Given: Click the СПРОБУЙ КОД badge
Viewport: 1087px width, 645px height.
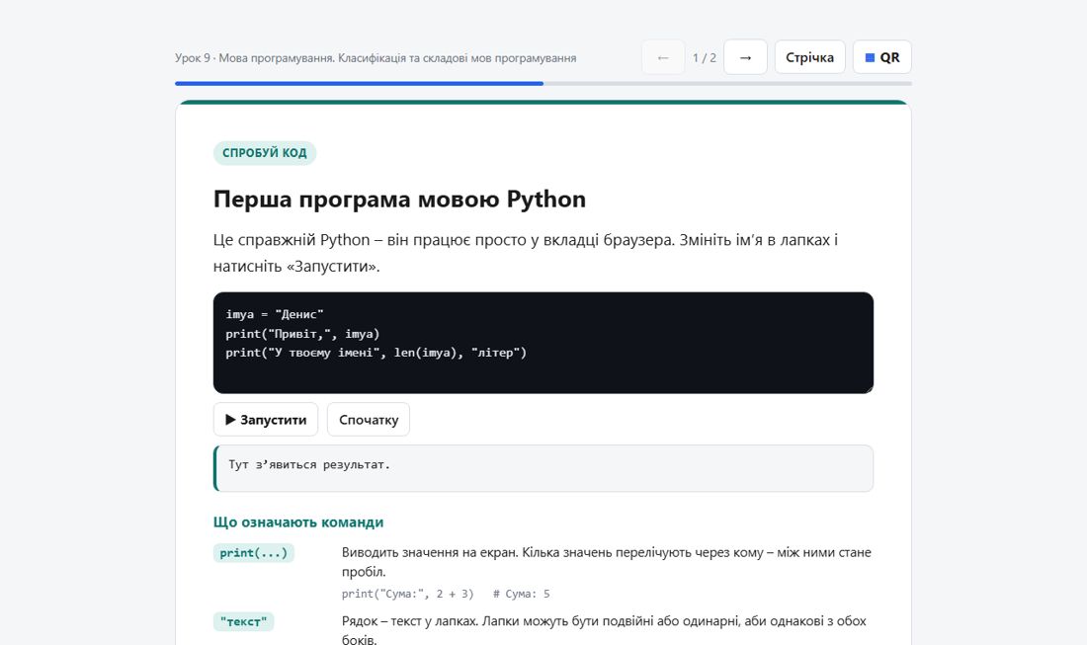Looking at the screenshot, I should coord(265,153).
